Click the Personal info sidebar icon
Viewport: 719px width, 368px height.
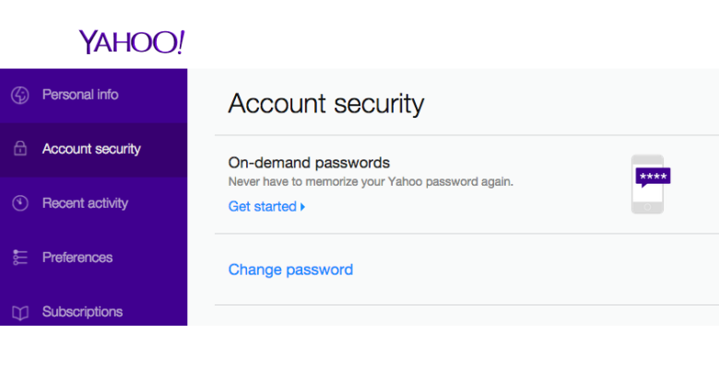point(20,95)
